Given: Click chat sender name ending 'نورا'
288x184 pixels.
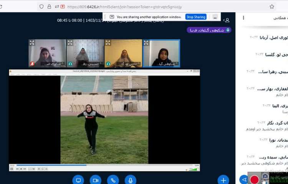Looking at the screenshot, I should (x=279, y=140).
